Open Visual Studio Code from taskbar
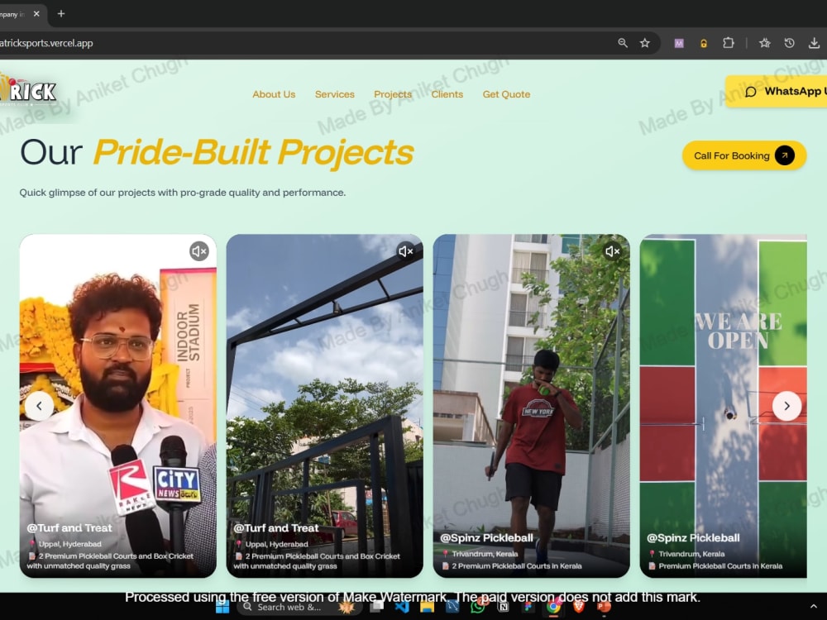This screenshot has width=827, height=620. pyautogui.click(x=402, y=607)
